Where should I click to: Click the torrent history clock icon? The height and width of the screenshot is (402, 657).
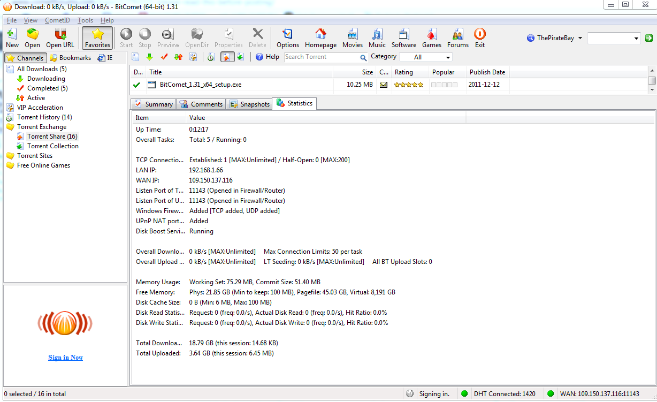pos(211,57)
